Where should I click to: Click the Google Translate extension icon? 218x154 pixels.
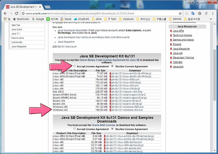tap(193, 13)
